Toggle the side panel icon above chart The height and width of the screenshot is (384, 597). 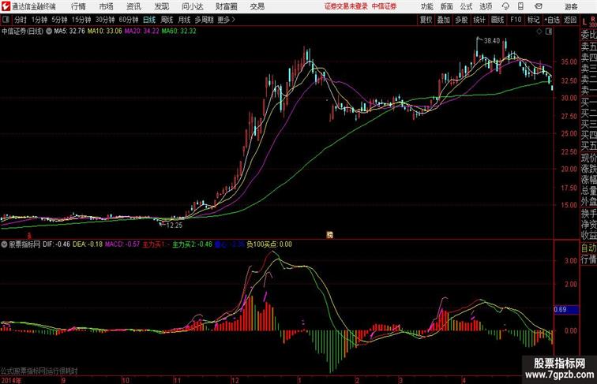point(549,32)
